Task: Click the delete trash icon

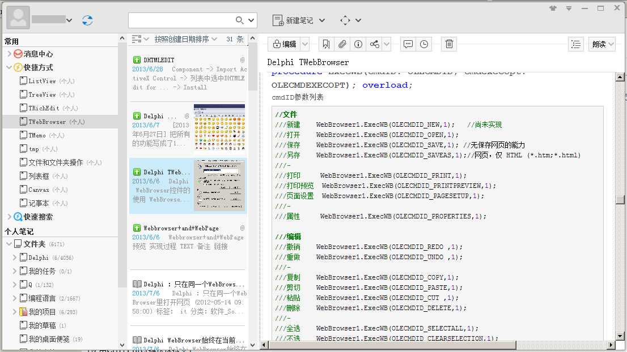Action: [449, 44]
